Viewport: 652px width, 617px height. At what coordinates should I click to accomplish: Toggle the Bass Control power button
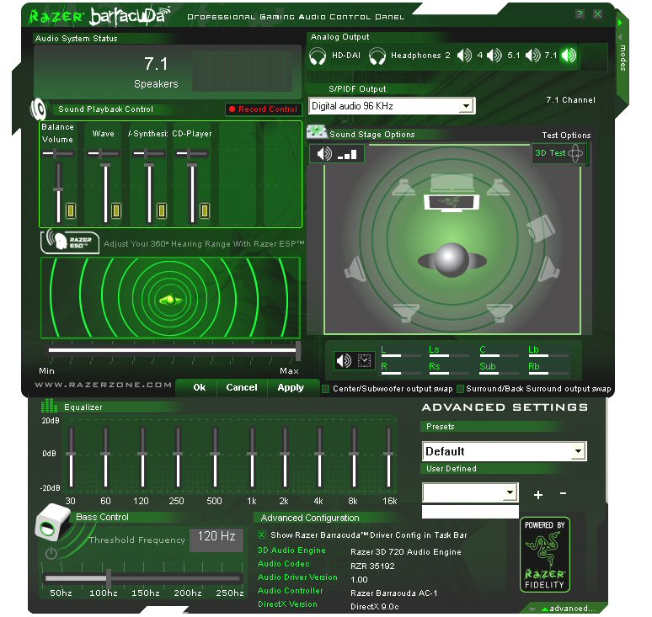51,553
